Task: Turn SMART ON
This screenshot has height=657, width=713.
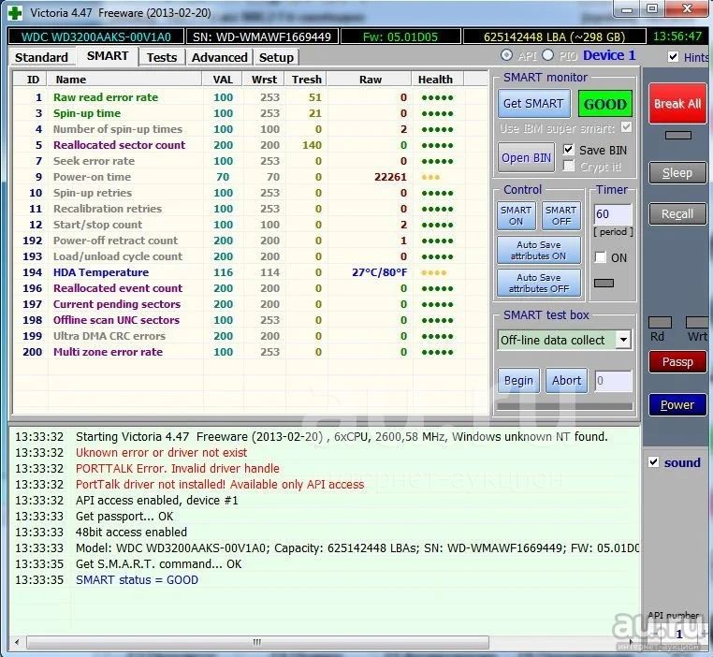Action: point(517,216)
